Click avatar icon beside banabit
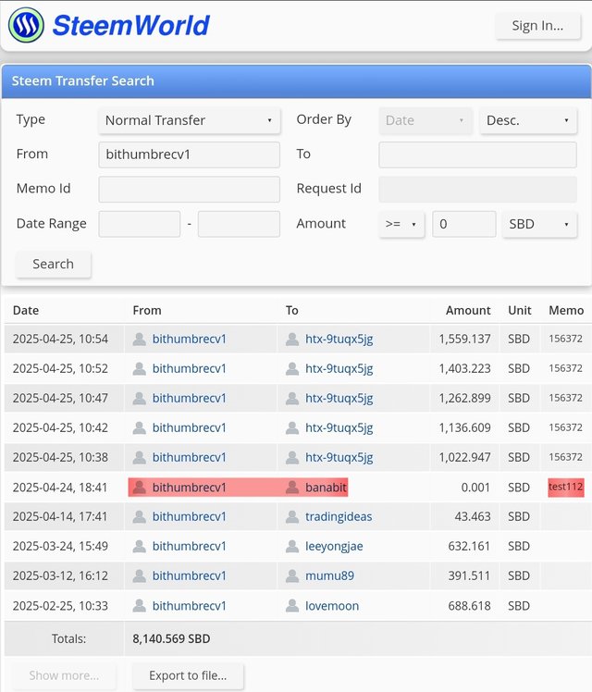592x692 pixels. (x=292, y=488)
